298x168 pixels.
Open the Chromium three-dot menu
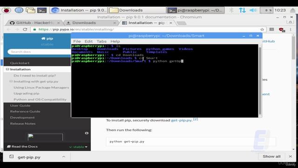pyautogui.click(x=291, y=29)
